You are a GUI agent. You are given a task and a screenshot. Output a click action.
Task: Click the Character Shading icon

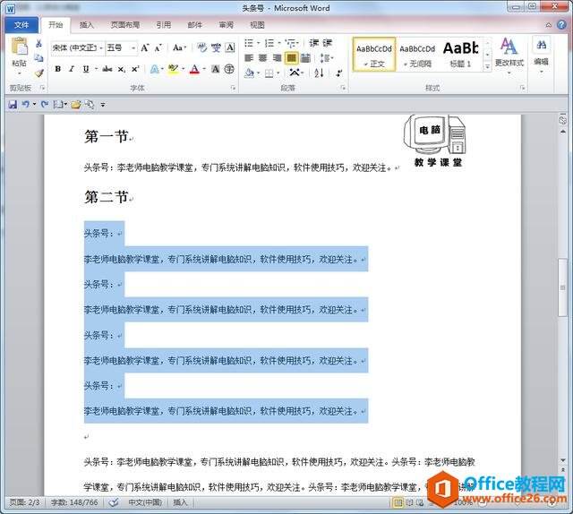pos(216,69)
